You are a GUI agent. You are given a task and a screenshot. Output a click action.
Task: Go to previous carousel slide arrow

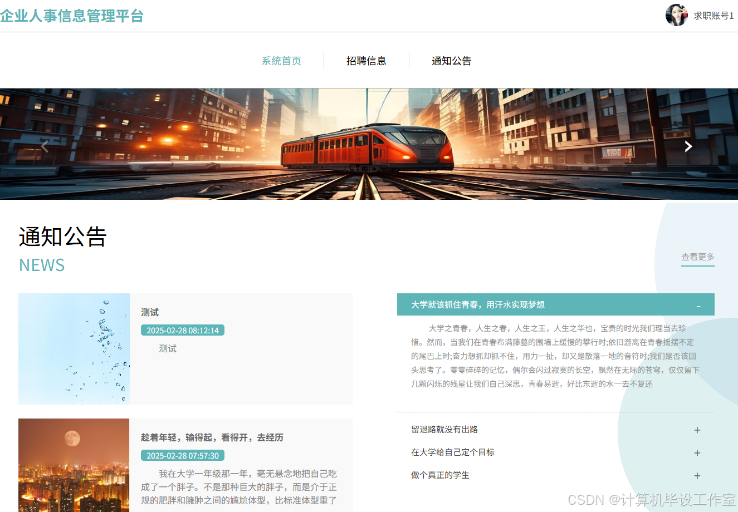tap(45, 146)
